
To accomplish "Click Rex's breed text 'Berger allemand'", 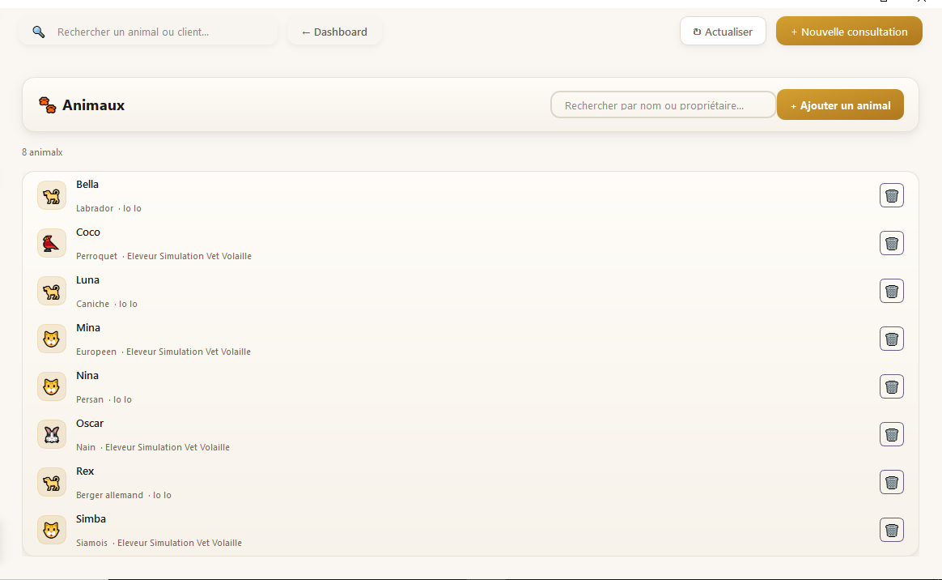I will 109,495.
